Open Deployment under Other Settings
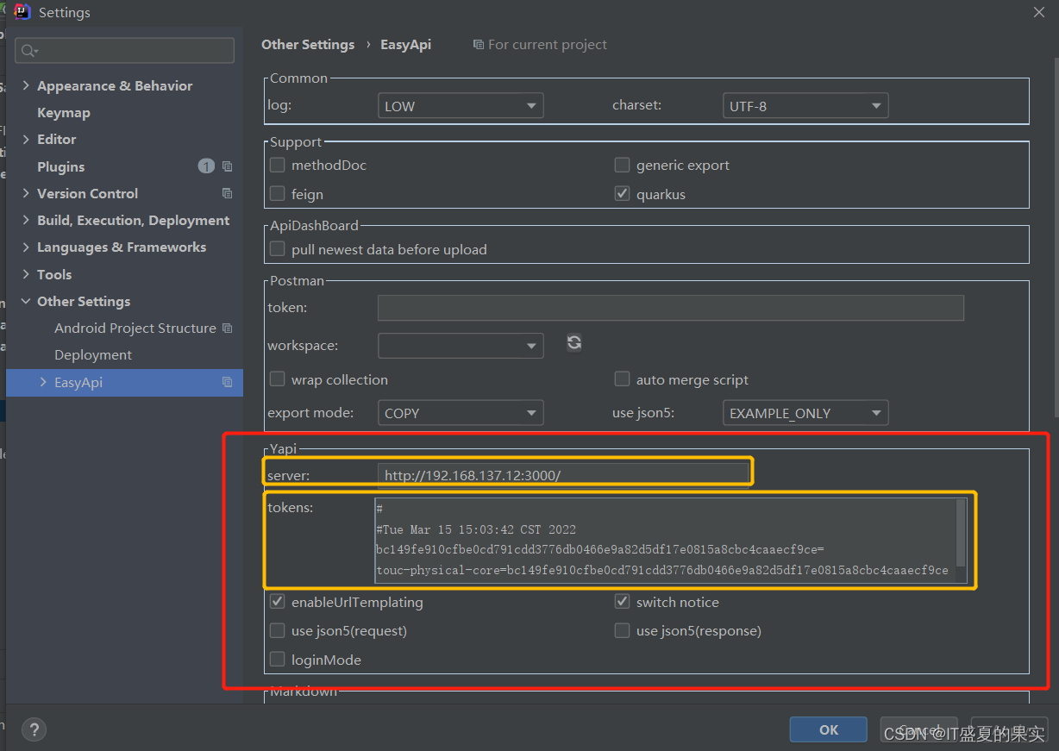 pos(93,354)
